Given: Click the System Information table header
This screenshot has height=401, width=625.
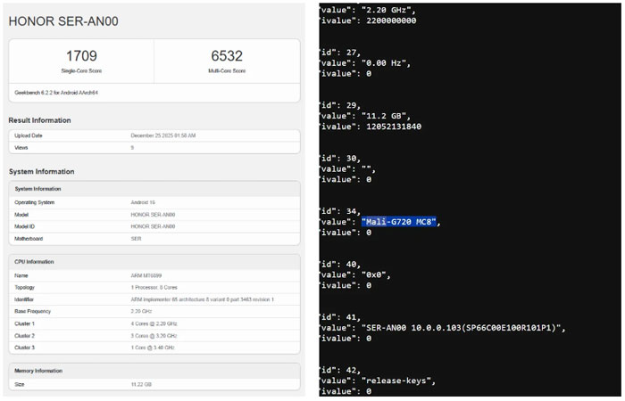Looking at the screenshot, I should [37, 188].
